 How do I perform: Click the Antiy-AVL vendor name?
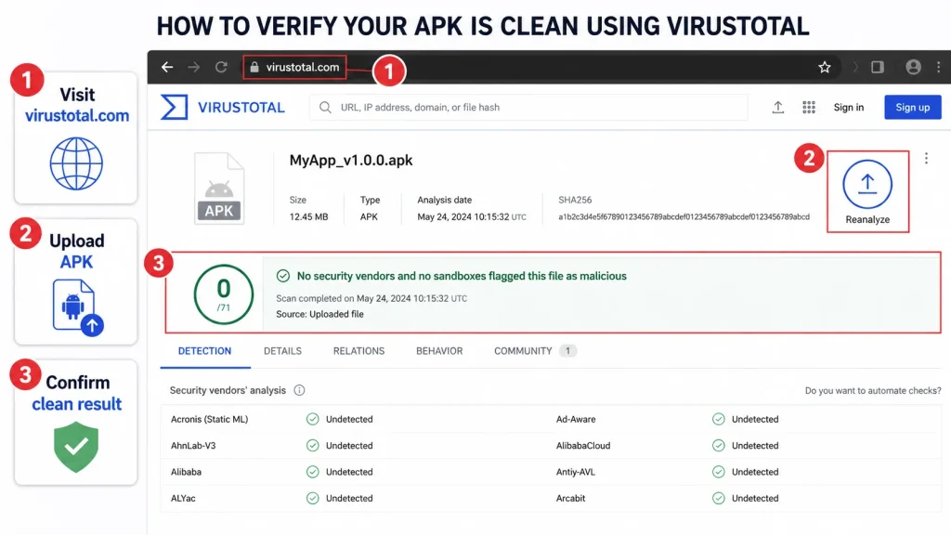point(576,472)
